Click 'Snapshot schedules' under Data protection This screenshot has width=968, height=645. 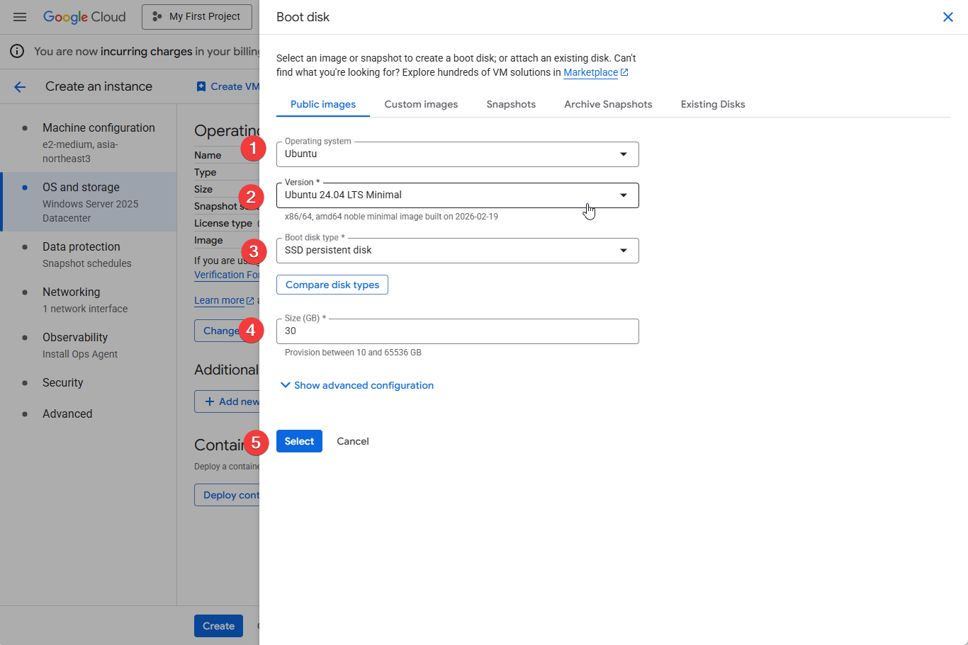(87, 263)
